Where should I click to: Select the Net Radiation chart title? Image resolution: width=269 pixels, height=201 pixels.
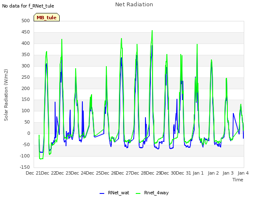134,5
